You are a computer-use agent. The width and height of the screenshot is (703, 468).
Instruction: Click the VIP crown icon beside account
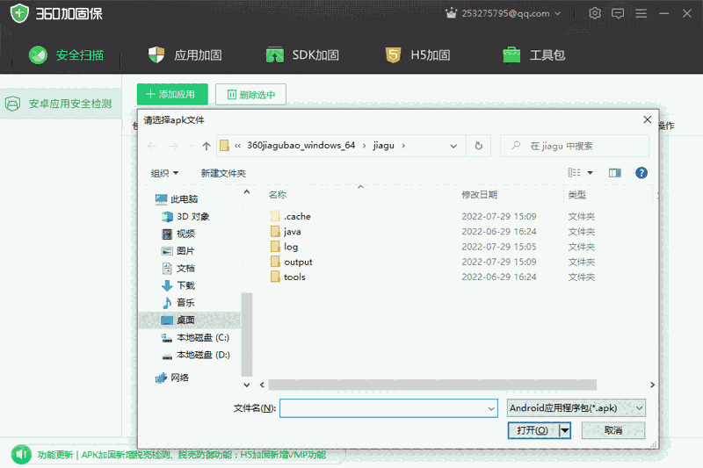point(451,13)
